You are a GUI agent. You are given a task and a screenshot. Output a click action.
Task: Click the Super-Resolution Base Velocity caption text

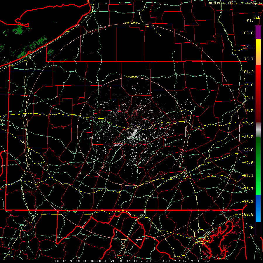pyautogui.click(x=131, y=261)
